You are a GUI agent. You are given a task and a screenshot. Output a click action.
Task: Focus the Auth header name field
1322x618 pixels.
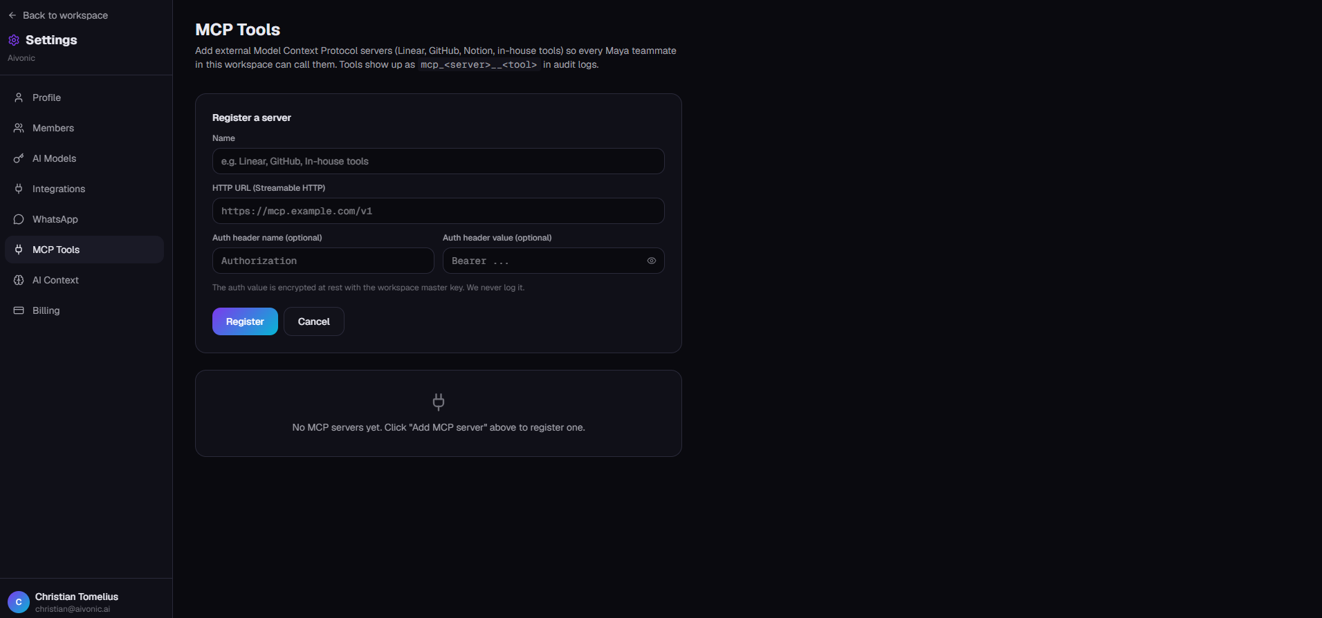tap(323, 261)
